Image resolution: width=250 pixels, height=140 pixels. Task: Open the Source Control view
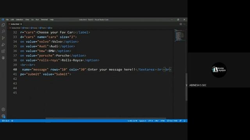click(x=3, y=38)
